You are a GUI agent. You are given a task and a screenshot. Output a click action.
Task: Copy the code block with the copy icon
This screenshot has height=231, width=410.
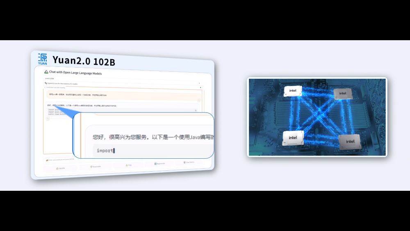pos(196,110)
